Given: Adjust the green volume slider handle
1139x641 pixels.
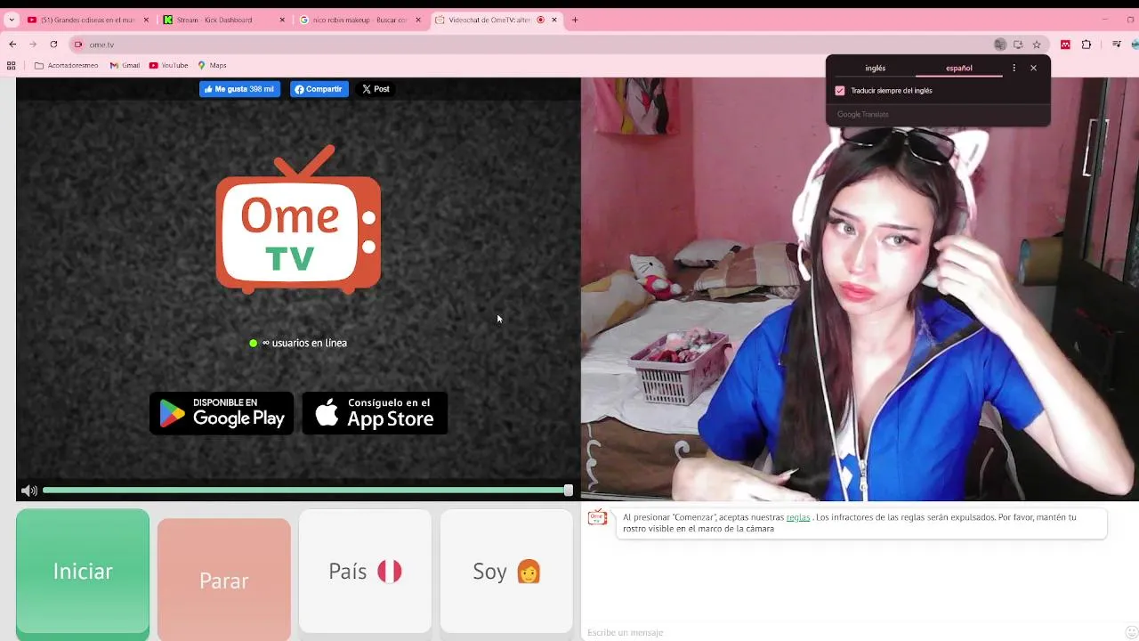Looking at the screenshot, I should (x=568, y=491).
